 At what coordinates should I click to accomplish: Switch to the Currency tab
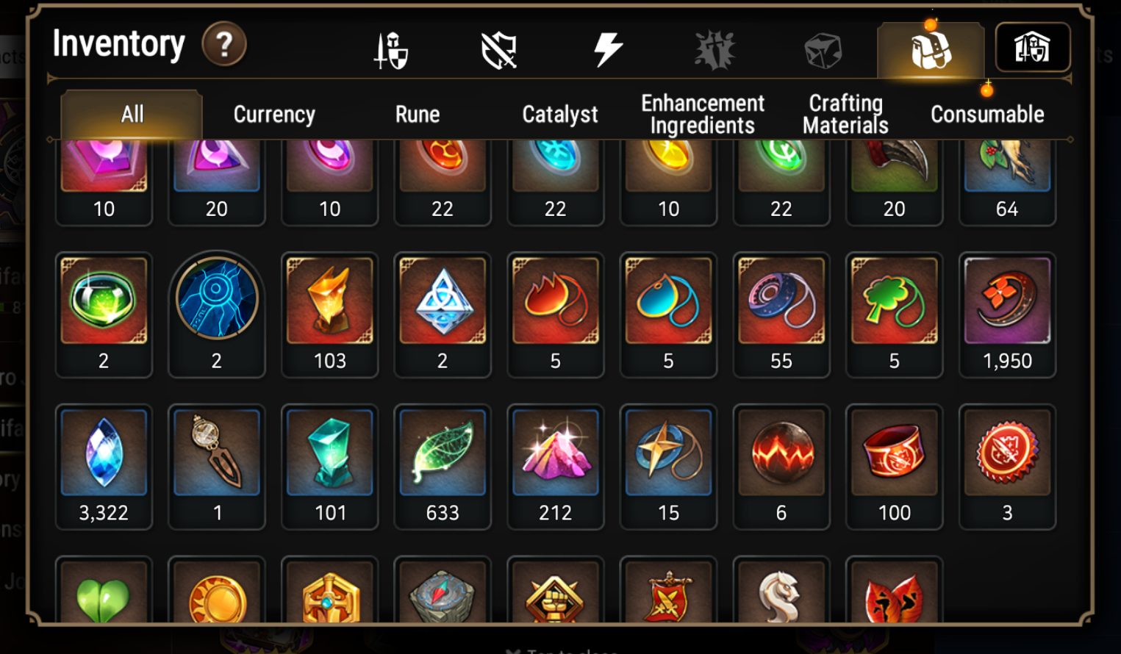coord(274,115)
